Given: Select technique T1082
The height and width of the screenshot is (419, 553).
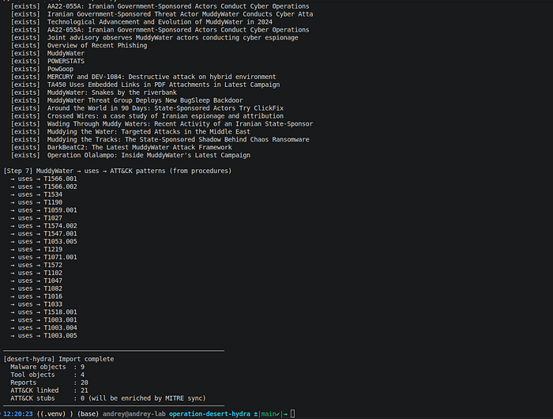Looking at the screenshot, I should point(53,289).
